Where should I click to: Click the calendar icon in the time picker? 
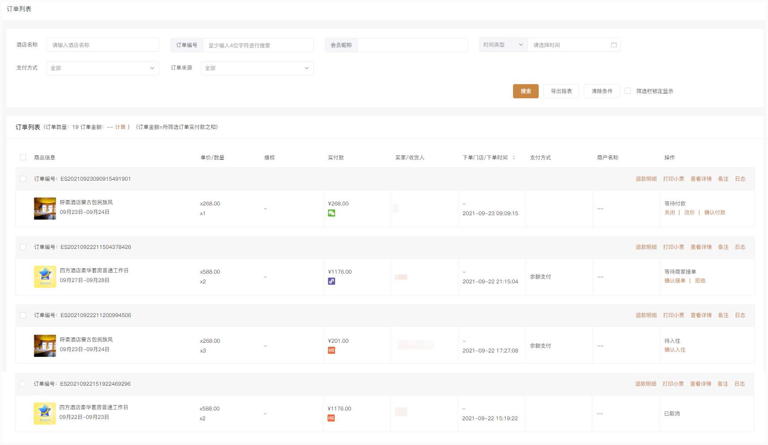click(614, 45)
